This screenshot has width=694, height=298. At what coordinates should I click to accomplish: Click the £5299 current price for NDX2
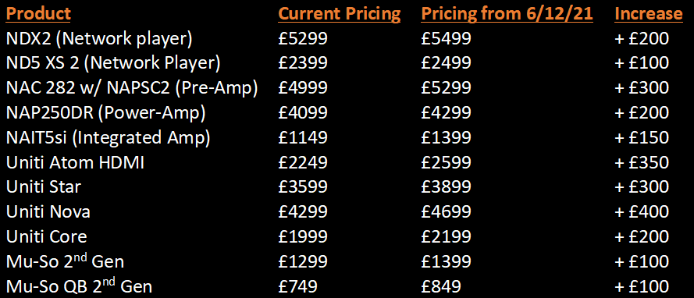(x=303, y=39)
